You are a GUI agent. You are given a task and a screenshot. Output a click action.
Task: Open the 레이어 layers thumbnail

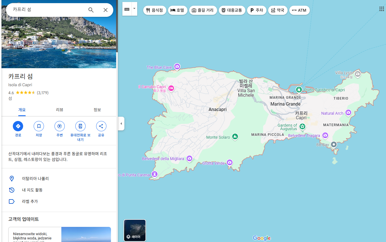135,230
